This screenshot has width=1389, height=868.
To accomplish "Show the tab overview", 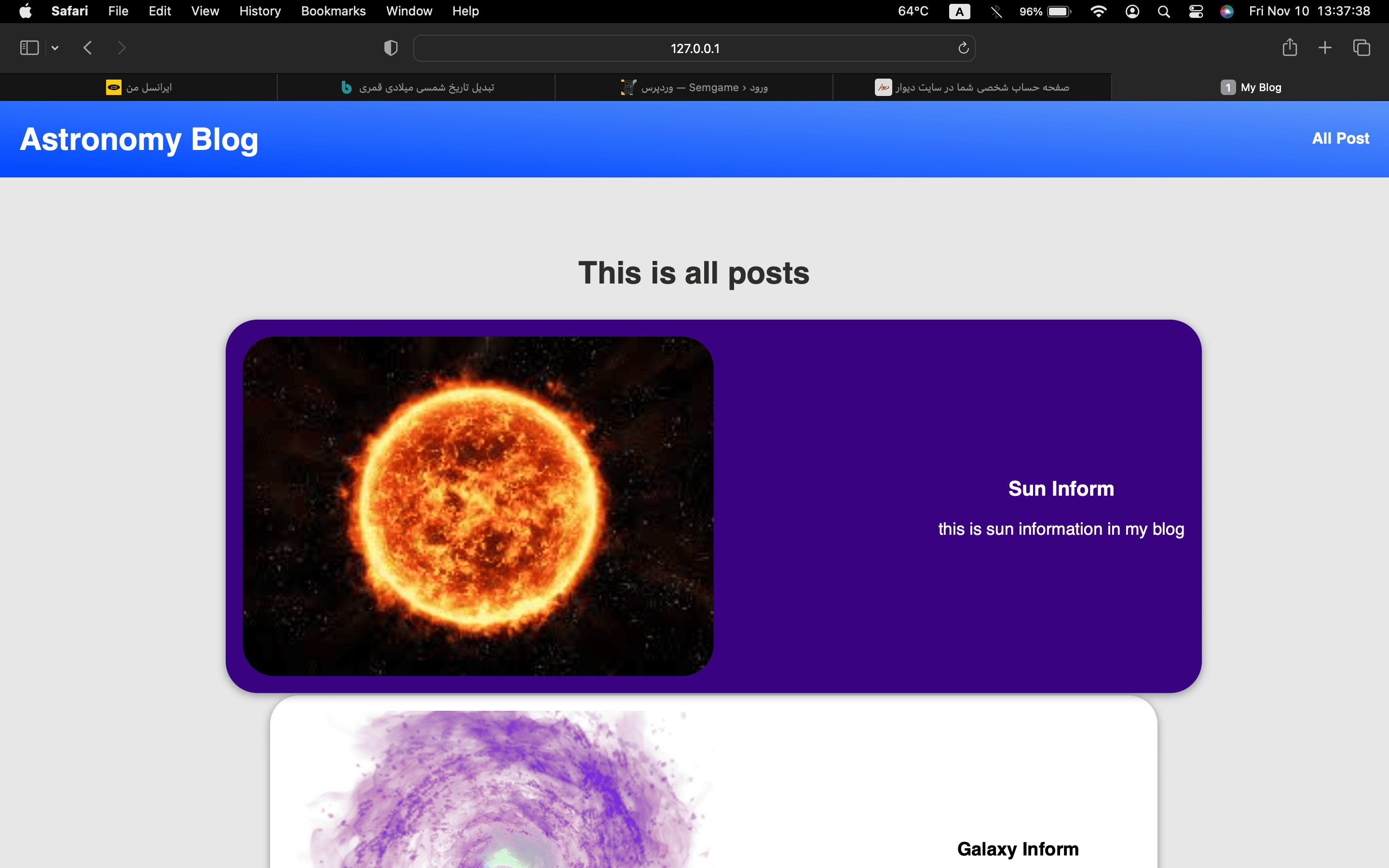I will coord(1362,48).
